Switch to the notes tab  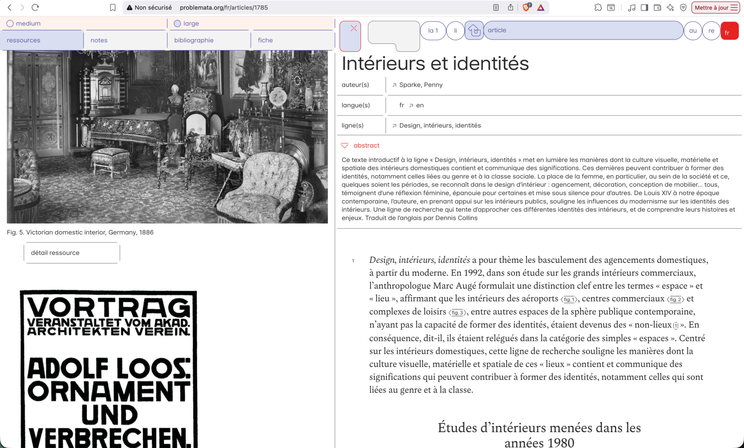99,40
